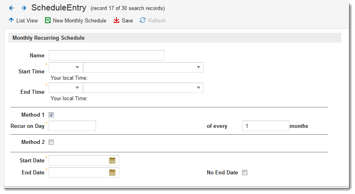355x194 pixels.
Task: Click the red Save download icon
Action: click(116, 20)
